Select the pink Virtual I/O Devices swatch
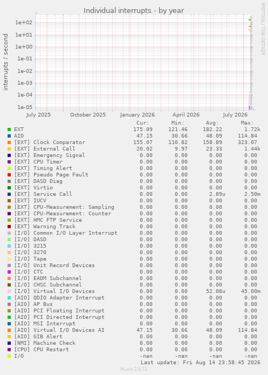Screen dimensions: 268x375 (x=9, y=291)
